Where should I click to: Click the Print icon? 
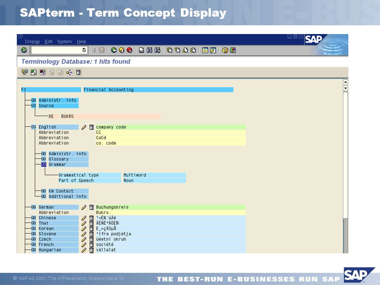click(142, 50)
